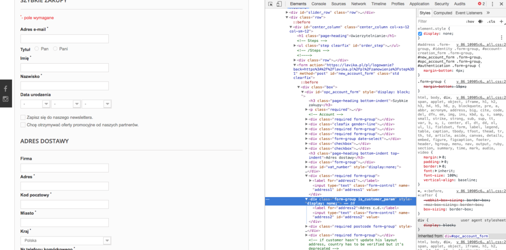The width and height of the screenshot is (506, 250).
Task: Check the newsletter signup checkbox
Action: (x=23, y=117)
